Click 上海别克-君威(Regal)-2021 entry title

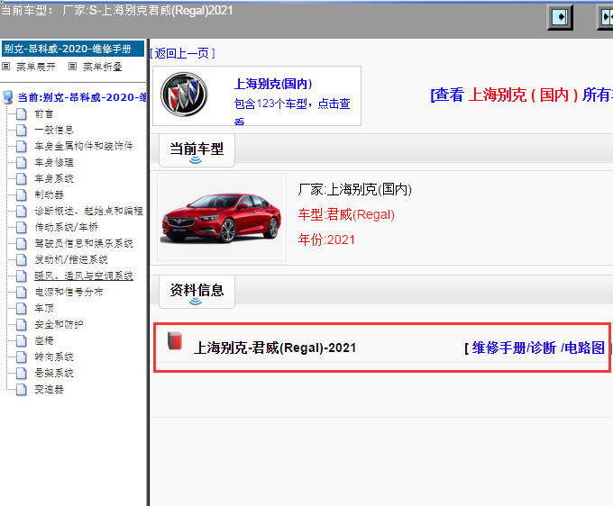pos(275,348)
